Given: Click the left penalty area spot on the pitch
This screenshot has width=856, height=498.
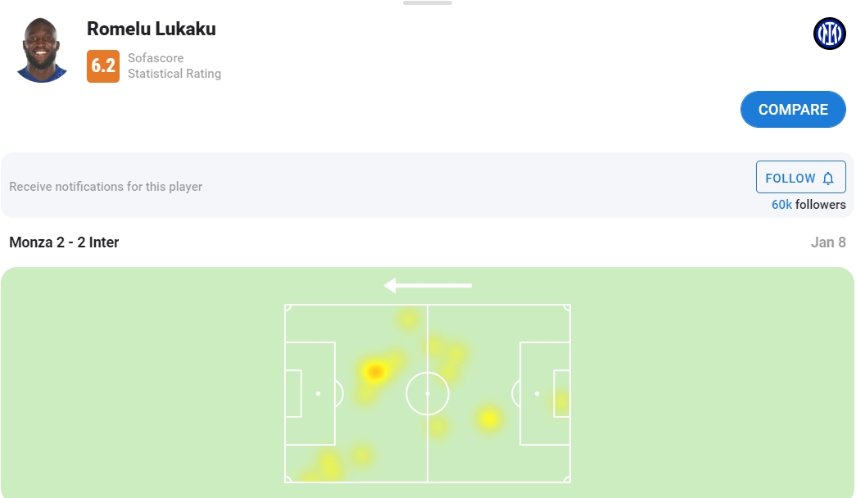Looking at the screenshot, I should click(318, 394).
